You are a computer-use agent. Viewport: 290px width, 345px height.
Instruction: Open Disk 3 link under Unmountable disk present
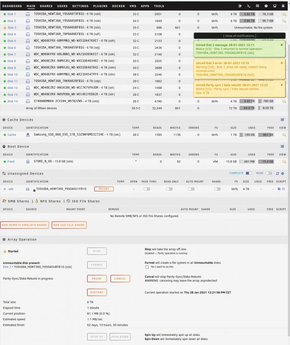(x=7, y=267)
